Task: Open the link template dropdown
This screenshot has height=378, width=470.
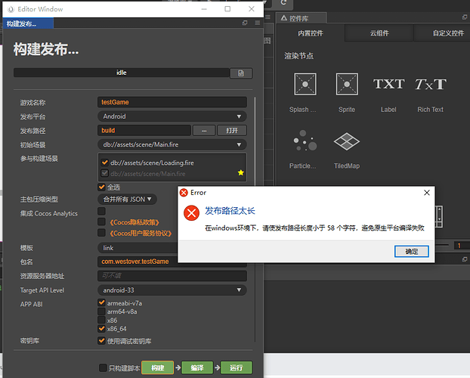Action: click(138, 248)
